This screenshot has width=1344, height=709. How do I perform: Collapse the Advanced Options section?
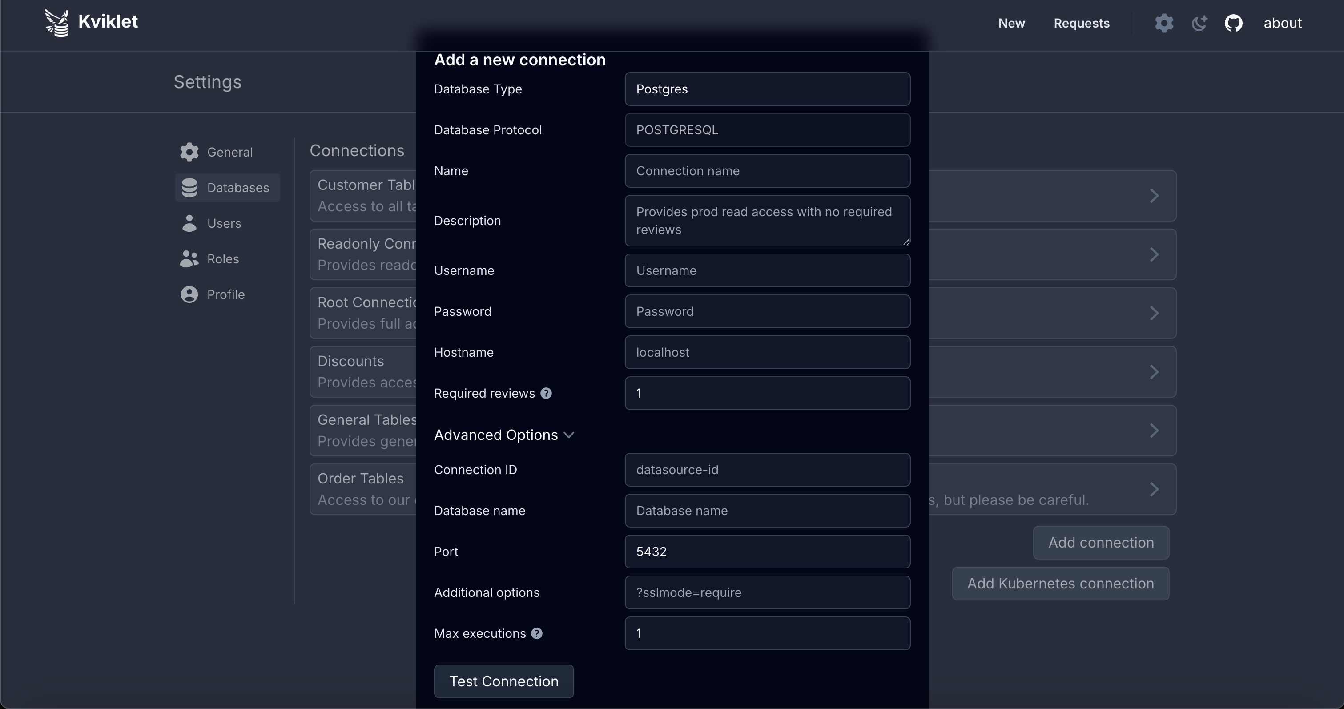pyautogui.click(x=504, y=435)
